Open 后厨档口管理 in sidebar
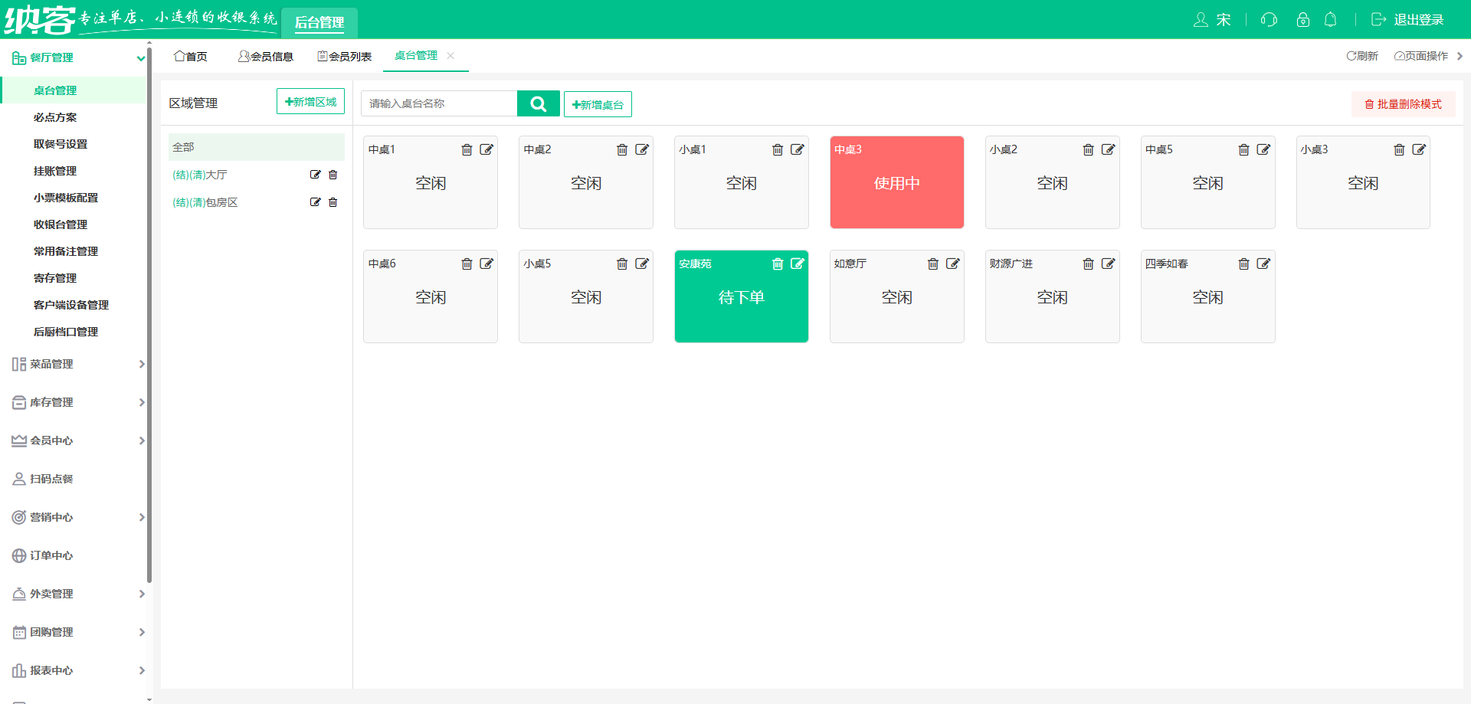1471x704 pixels. [66, 332]
